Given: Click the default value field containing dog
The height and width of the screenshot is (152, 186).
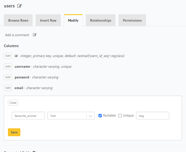Looking at the screenshot, I should click(x=152, y=116).
